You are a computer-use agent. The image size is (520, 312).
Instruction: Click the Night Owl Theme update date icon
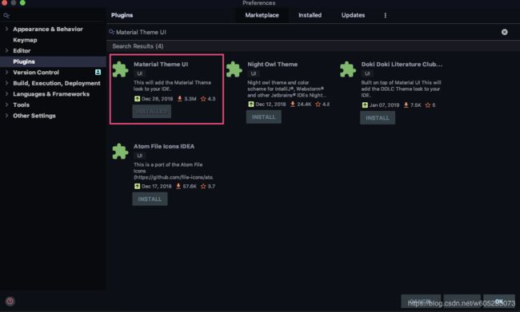point(251,105)
